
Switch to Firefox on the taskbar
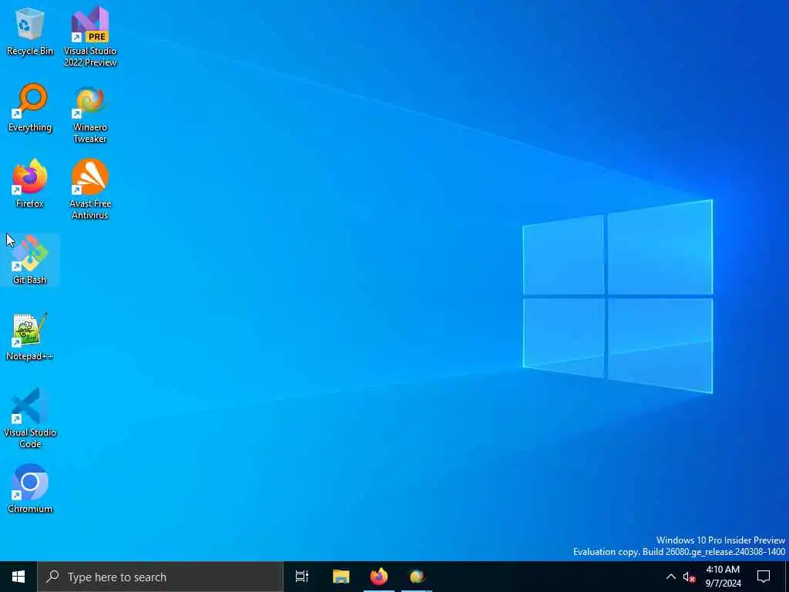pyautogui.click(x=379, y=577)
